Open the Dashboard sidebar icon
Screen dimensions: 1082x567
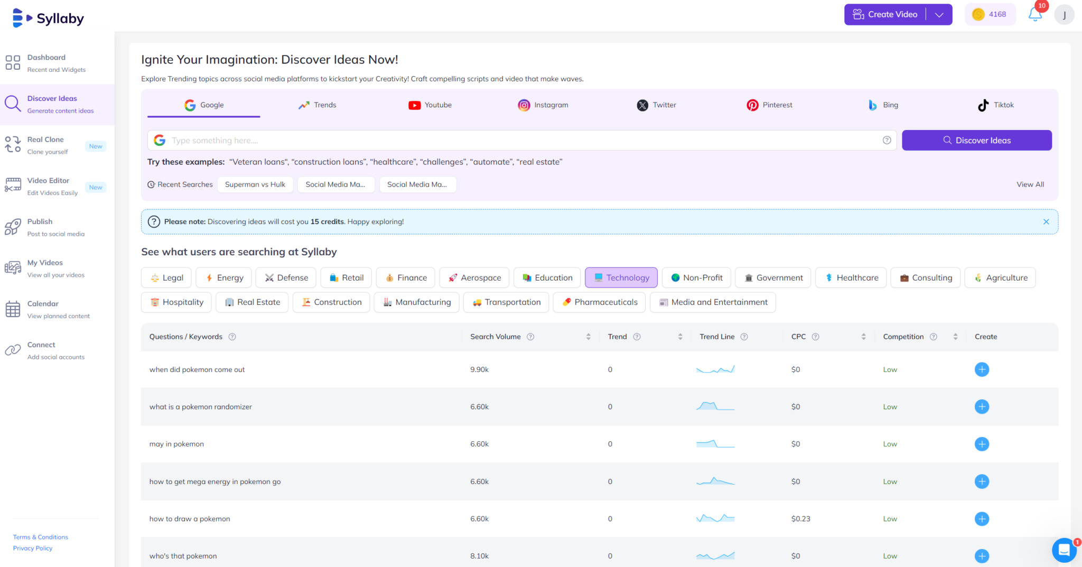tap(13, 62)
